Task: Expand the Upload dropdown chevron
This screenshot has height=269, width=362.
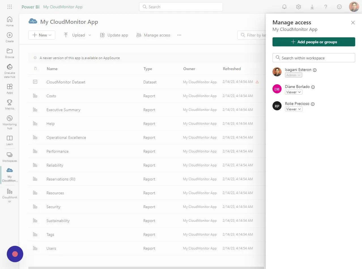Action: 90,35
